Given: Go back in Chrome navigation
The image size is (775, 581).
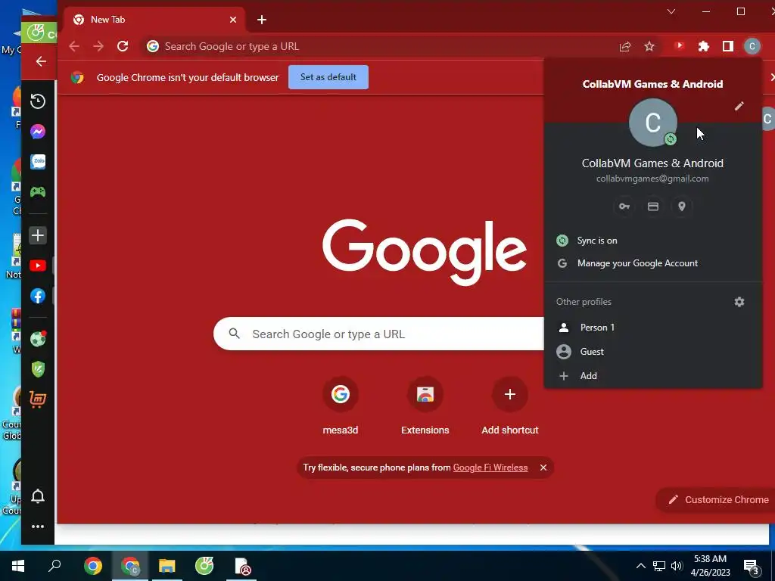Looking at the screenshot, I should point(74,46).
